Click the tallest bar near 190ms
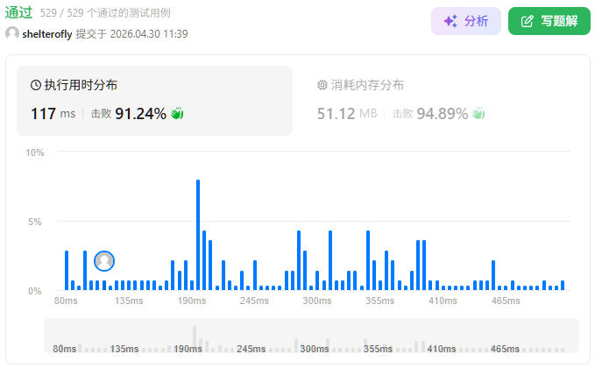Viewport: 595px width, 368px height. [198, 235]
